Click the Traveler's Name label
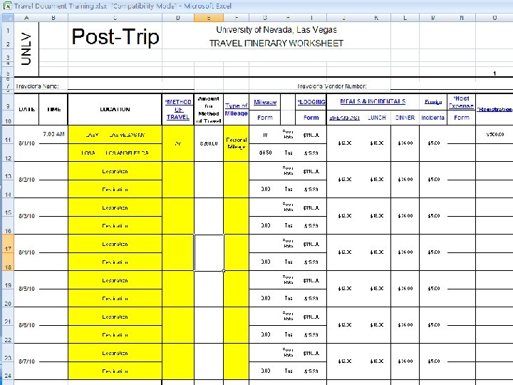This screenshot has height=385, width=513. pyautogui.click(x=37, y=86)
